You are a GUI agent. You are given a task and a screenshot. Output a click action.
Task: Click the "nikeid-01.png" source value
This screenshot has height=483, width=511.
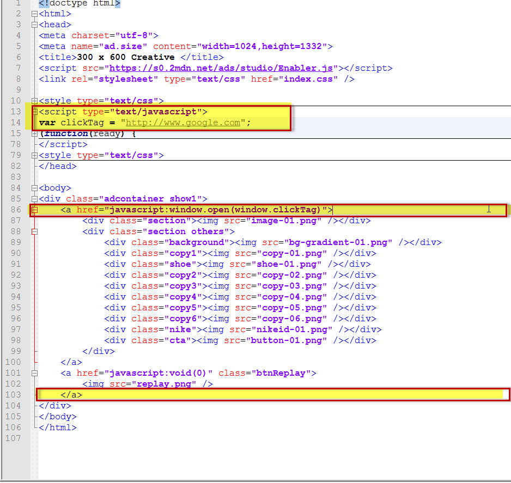[292, 329]
